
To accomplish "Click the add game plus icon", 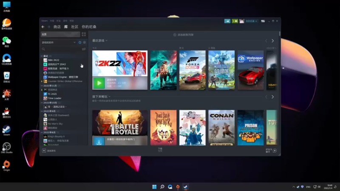I will (x=44, y=151).
